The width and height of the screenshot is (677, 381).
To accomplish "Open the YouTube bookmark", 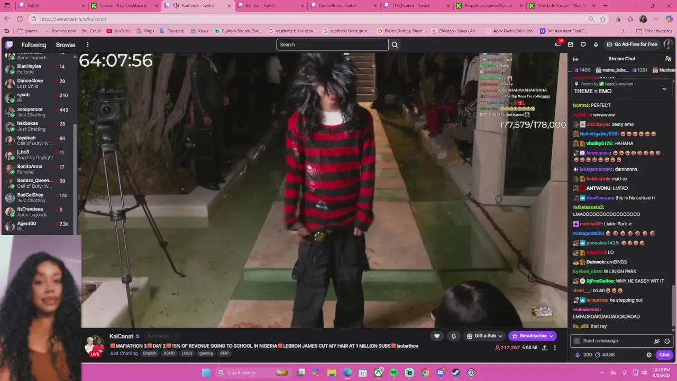I will [118, 31].
